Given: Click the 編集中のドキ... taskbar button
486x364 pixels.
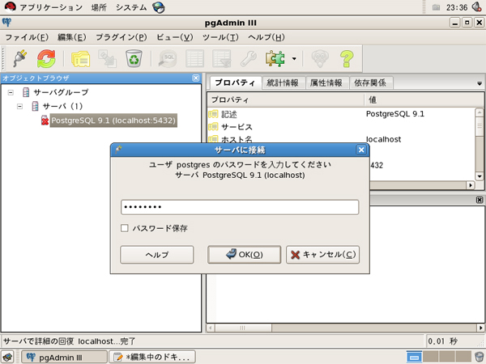Looking at the screenshot, I should [x=152, y=358].
